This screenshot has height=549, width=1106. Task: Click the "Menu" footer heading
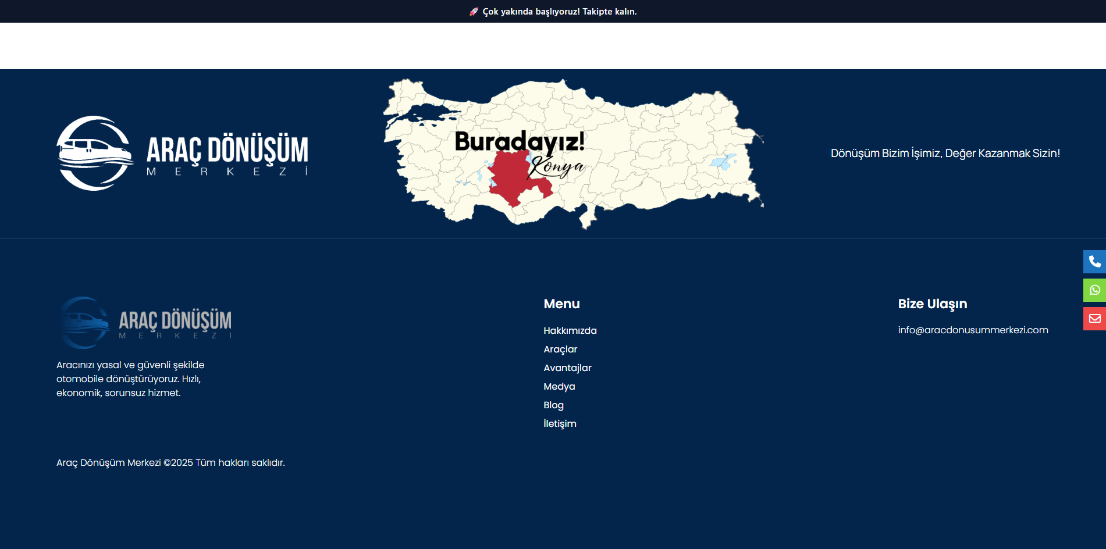pos(561,304)
